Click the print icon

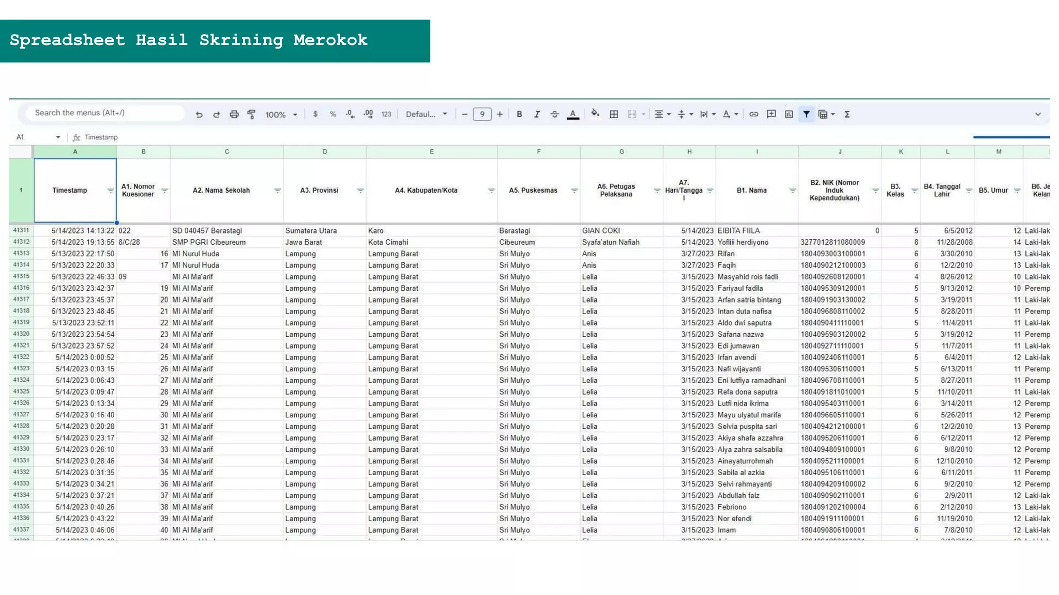[234, 115]
